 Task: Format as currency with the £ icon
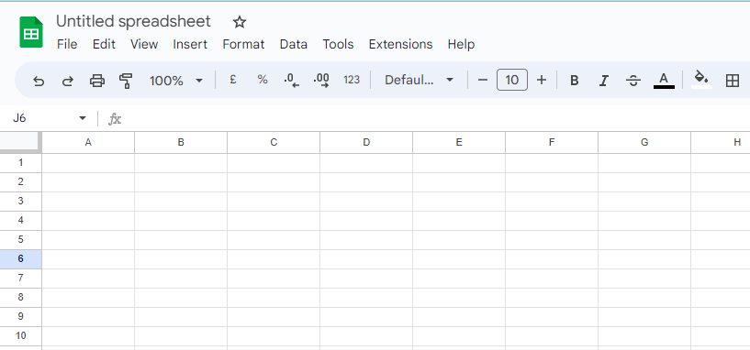tap(233, 80)
